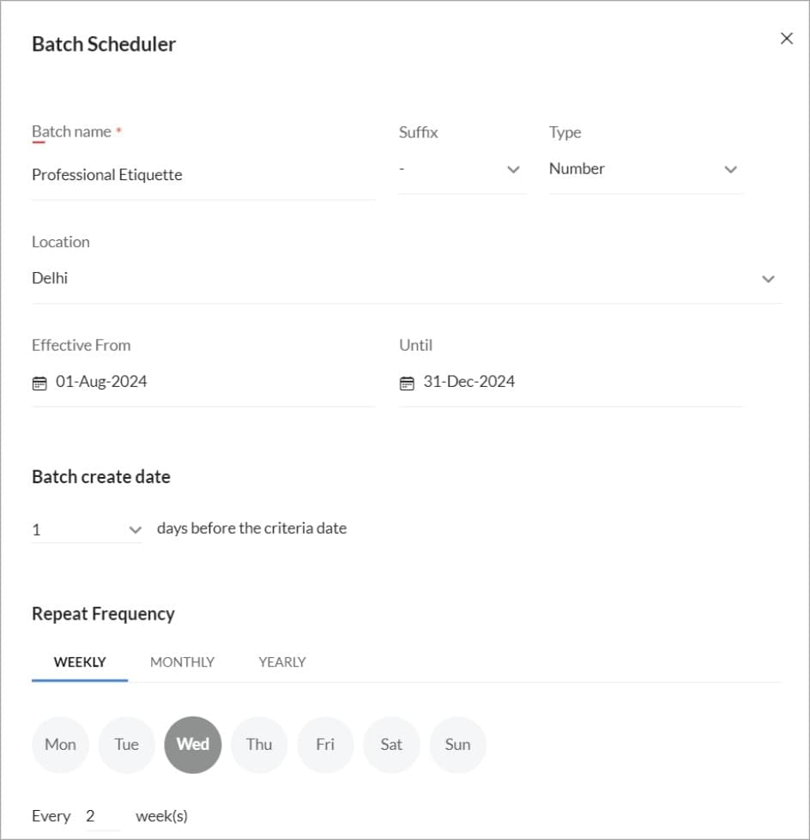Image resolution: width=810 pixels, height=840 pixels.
Task: Select Sun as a repeat day
Action: pos(458,745)
